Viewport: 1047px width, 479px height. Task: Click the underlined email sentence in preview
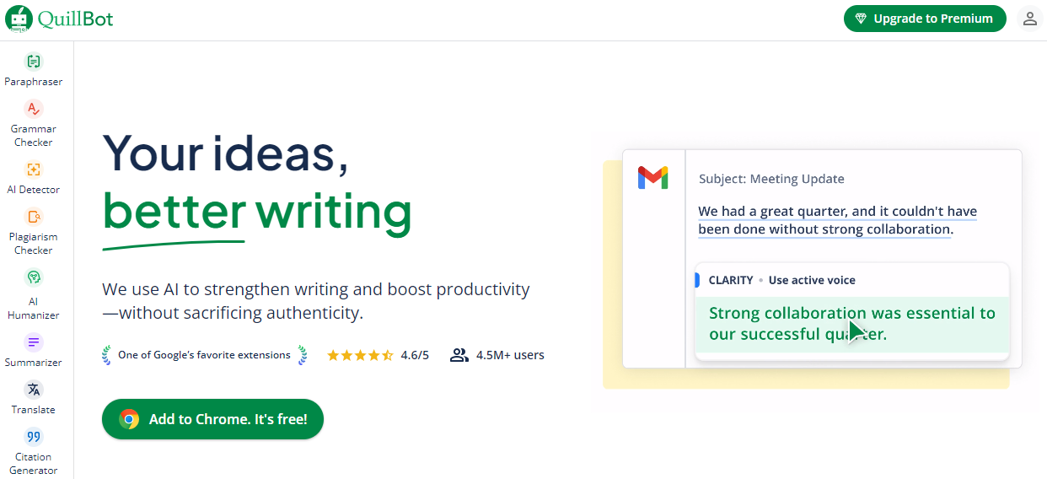836,220
